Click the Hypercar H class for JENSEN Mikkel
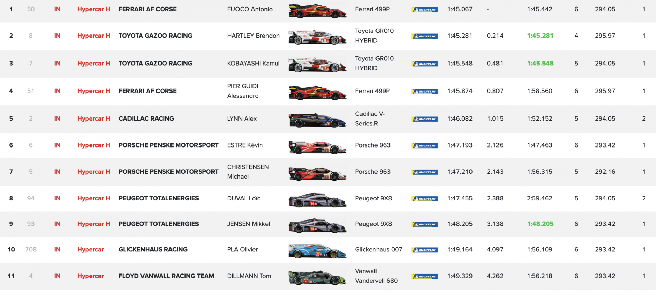Viewport: 656px width, 295px height. 94,224
